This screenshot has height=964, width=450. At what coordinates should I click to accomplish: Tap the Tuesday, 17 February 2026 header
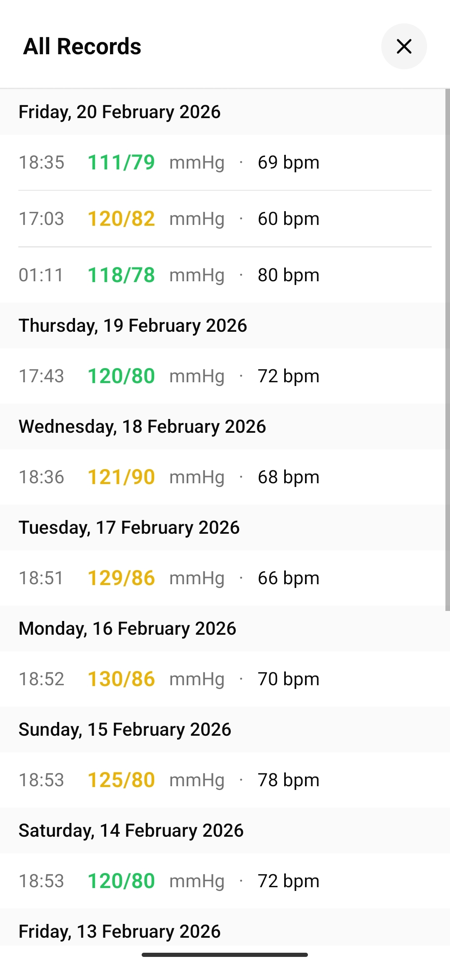129,527
